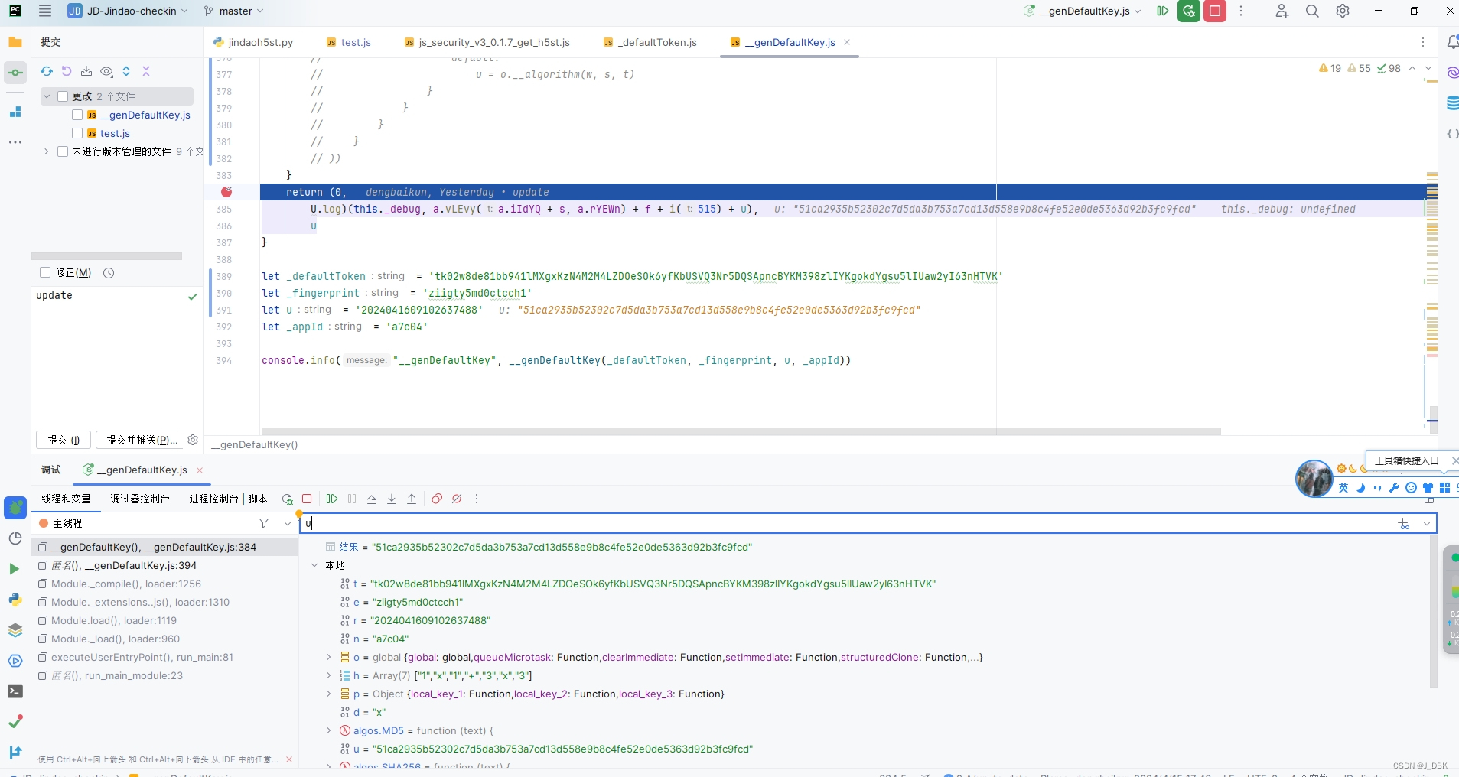Open IDE settings gear
Viewport: 1459px width, 777px height.
1343,11
